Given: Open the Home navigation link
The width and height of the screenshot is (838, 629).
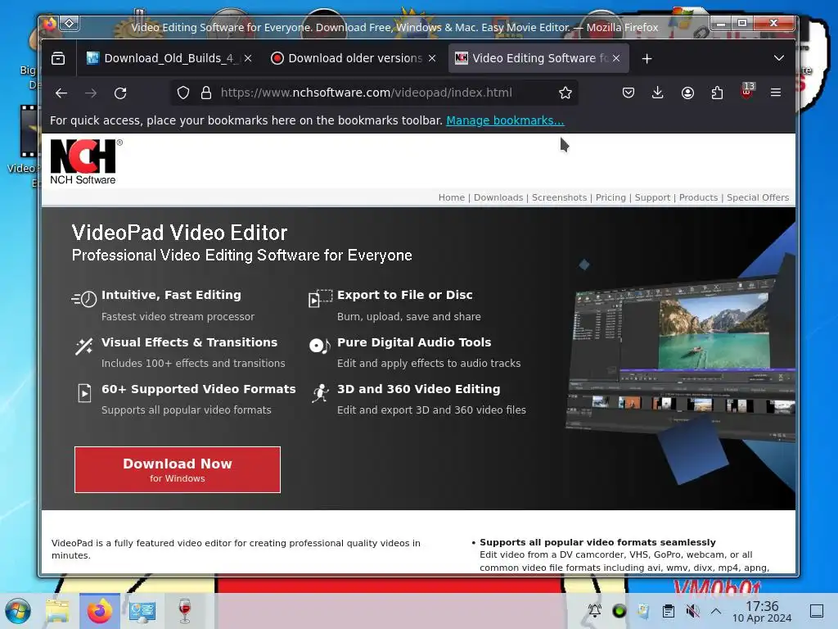Looking at the screenshot, I should (x=452, y=197).
